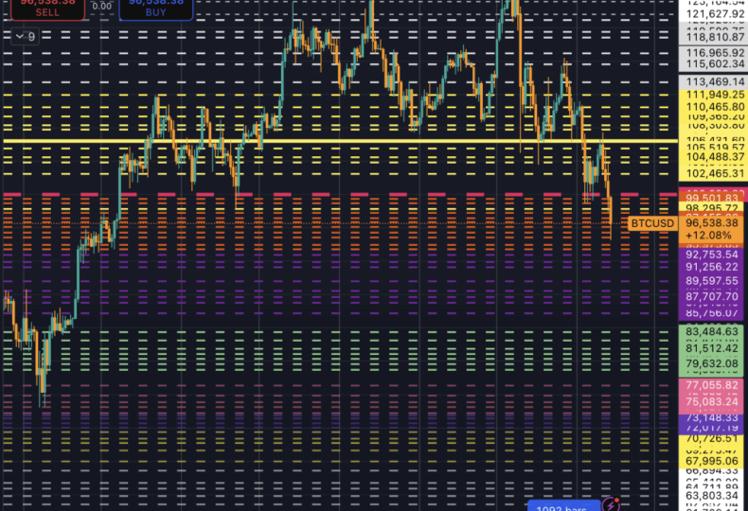Click the yellow 102,465.31 price label
748x511 pixels.
tap(712, 174)
